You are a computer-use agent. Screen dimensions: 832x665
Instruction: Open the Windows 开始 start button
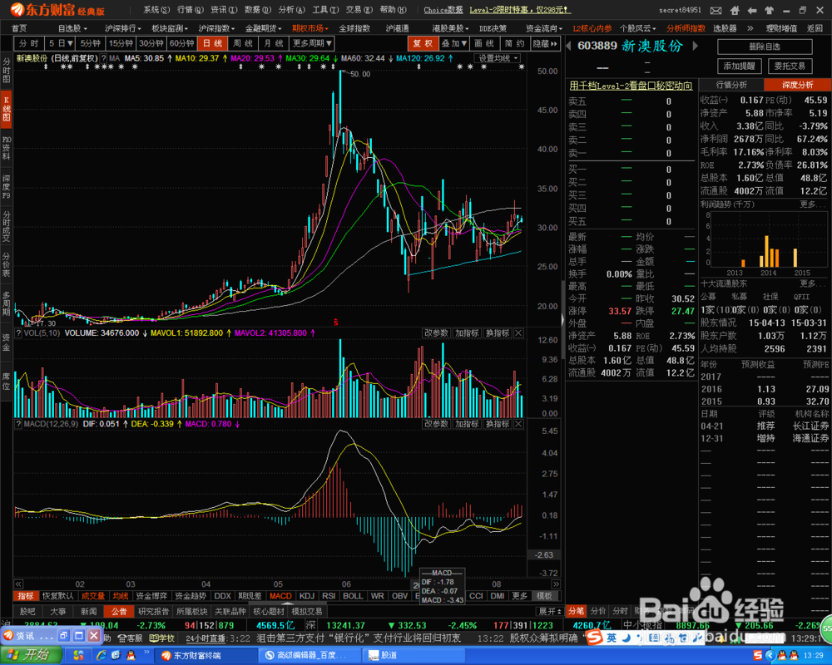tap(32, 656)
